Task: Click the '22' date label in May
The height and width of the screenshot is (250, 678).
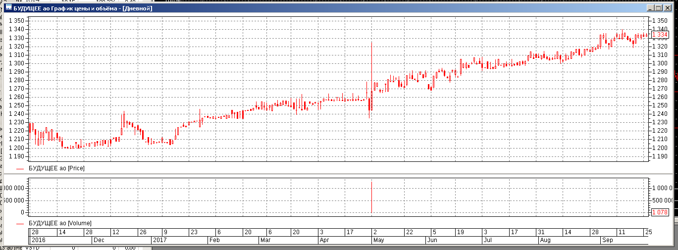Action: click(x=409, y=232)
